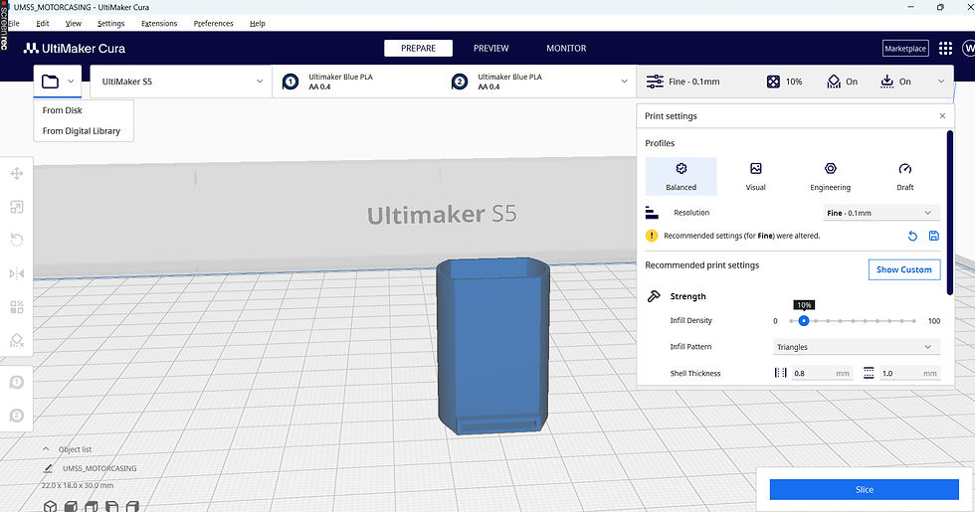Click the extruder 1 Ultimaker Blue PLA icon
The image size is (975, 512).
pos(291,82)
